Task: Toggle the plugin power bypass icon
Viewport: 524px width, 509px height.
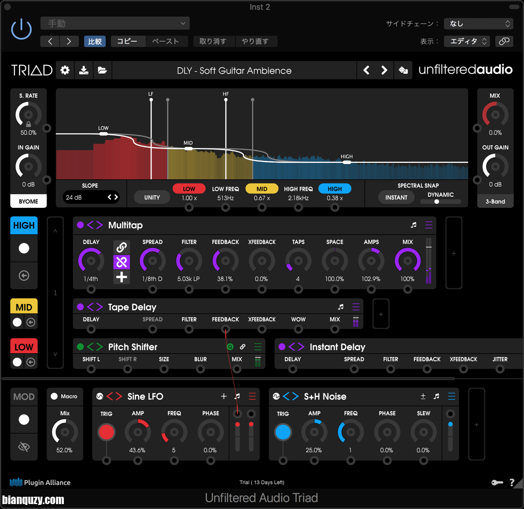Action: (21, 29)
